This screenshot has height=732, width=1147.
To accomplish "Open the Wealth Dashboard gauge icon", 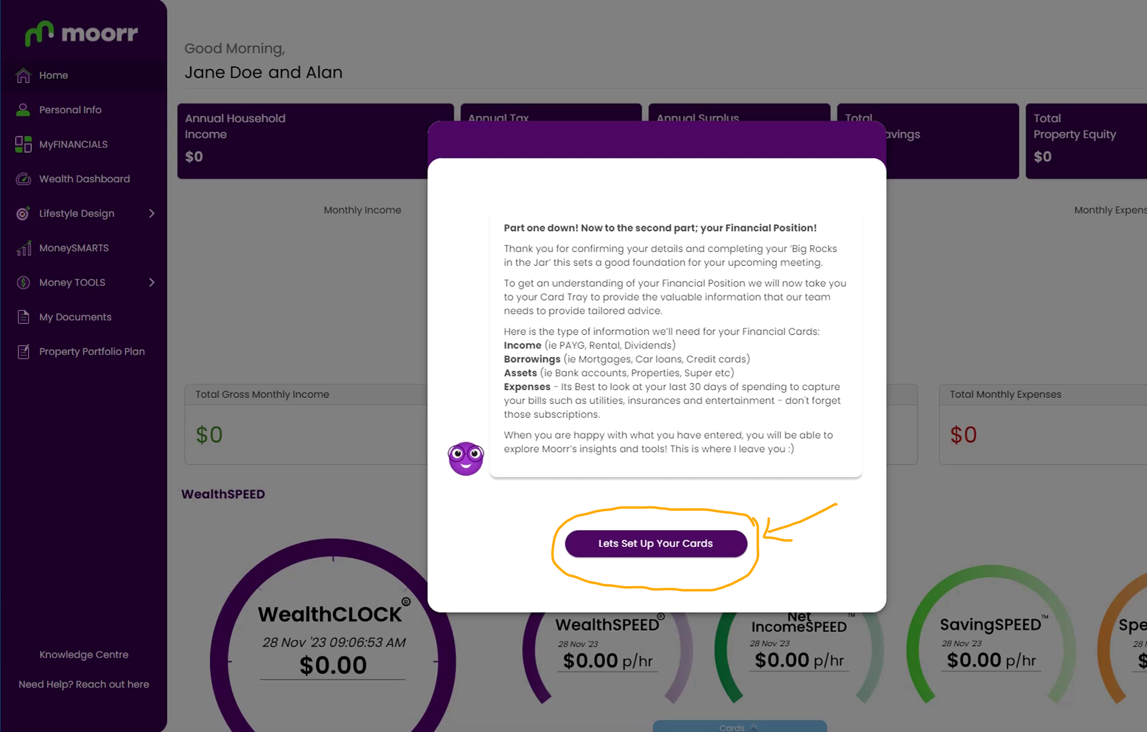I will tap(24, 178).
